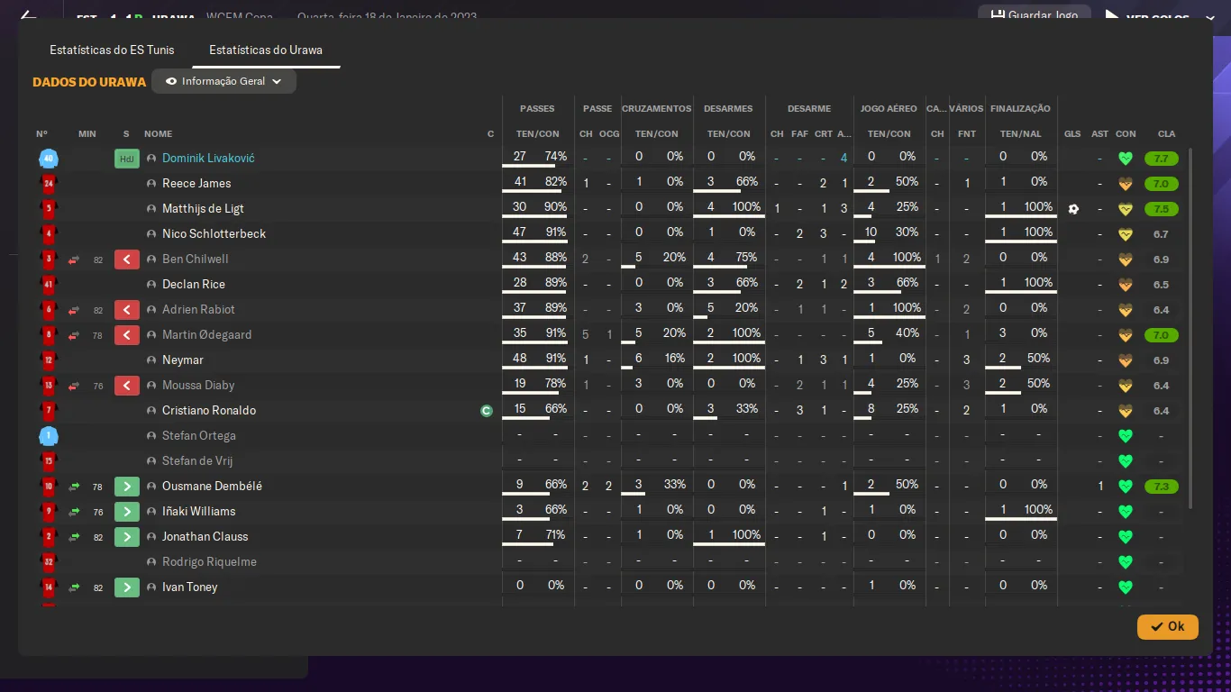Click Guardar Jogo button
This screenshot has height=692, width=1231.
point(1035,15)
